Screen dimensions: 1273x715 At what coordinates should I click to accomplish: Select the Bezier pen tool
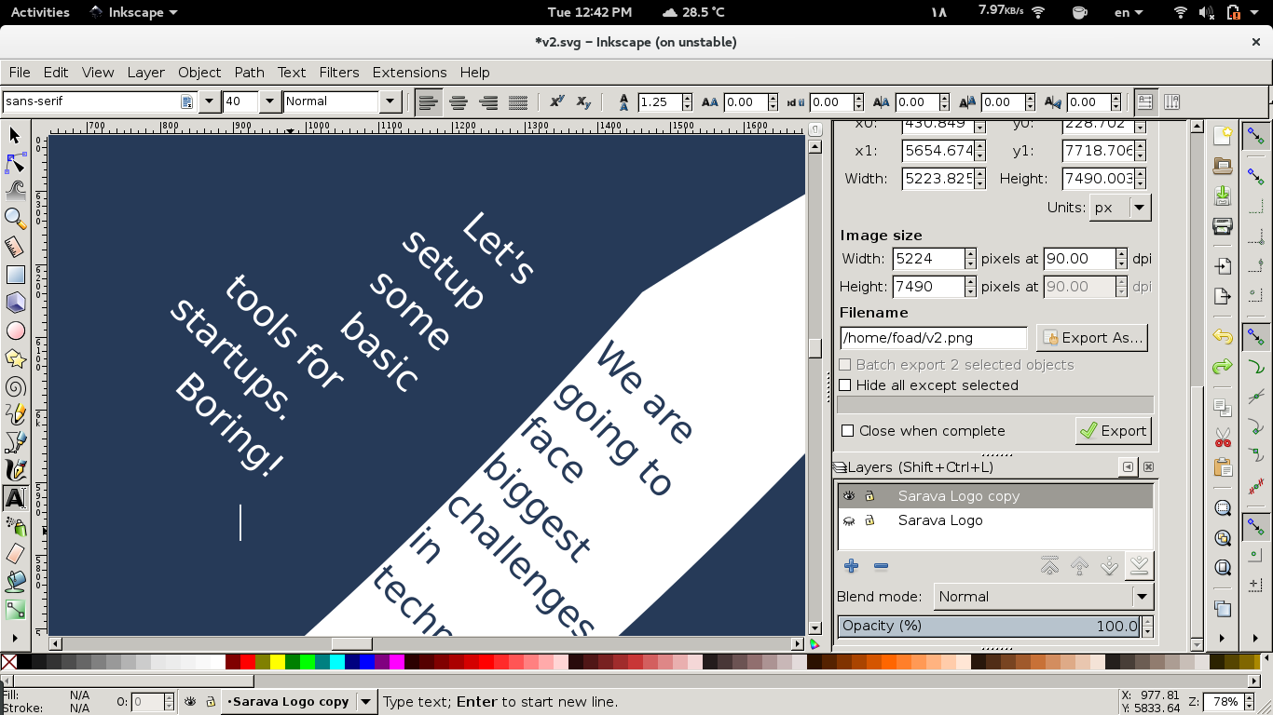point(15,442)
